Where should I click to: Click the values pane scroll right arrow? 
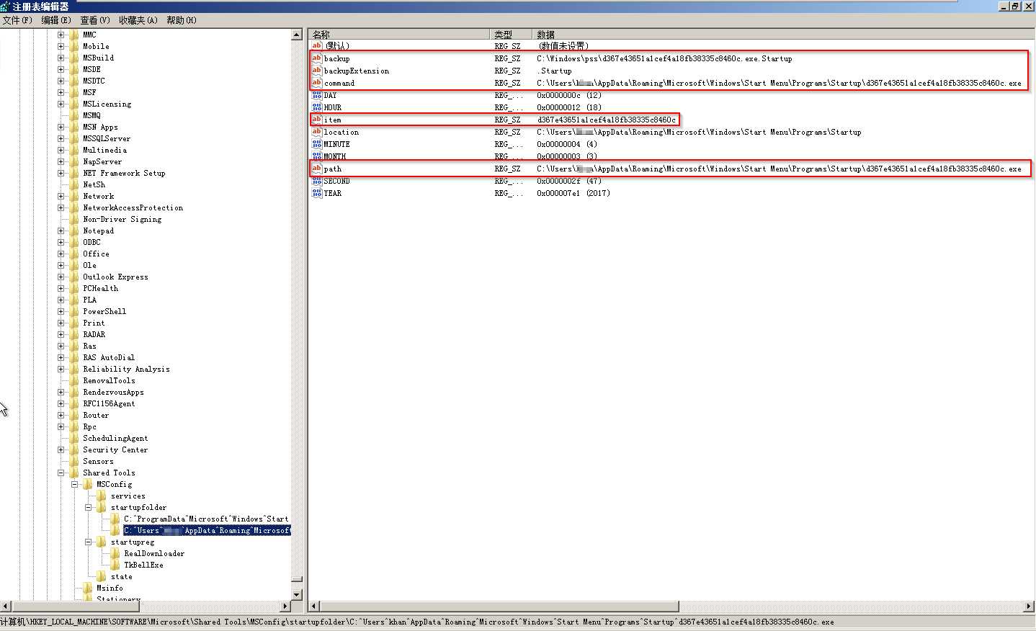[1029, 607]
